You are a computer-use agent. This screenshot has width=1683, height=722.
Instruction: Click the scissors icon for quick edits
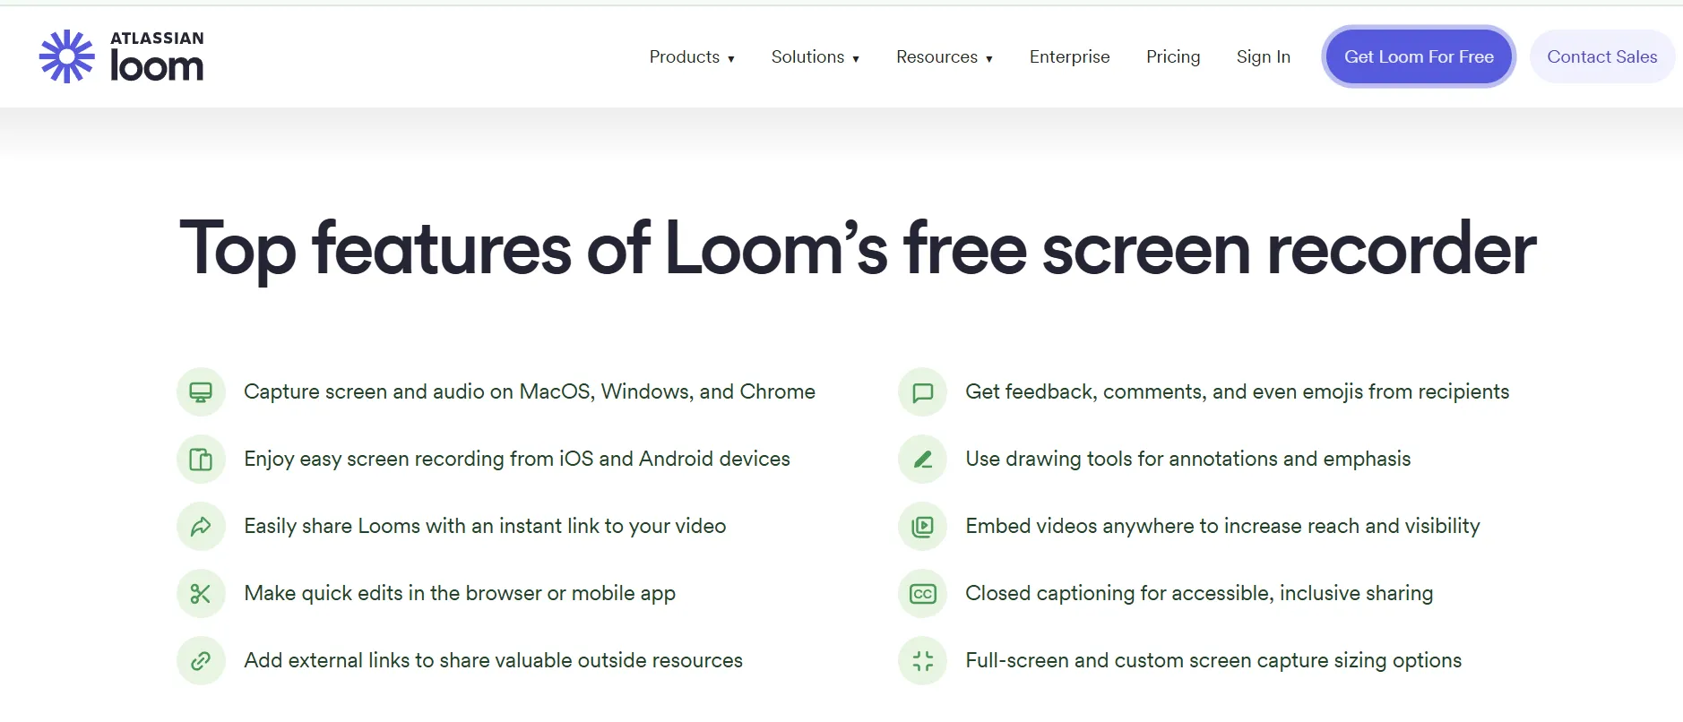point(201,594)
